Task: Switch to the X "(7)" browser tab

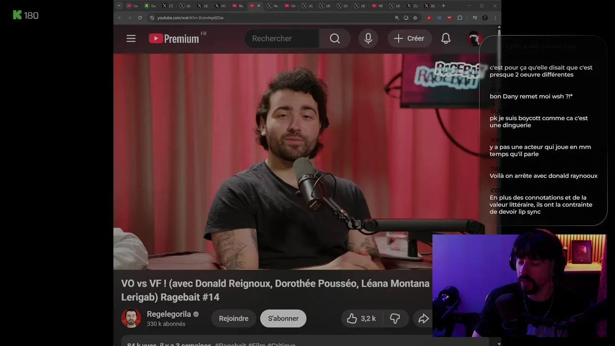Action: click(168, 6)
